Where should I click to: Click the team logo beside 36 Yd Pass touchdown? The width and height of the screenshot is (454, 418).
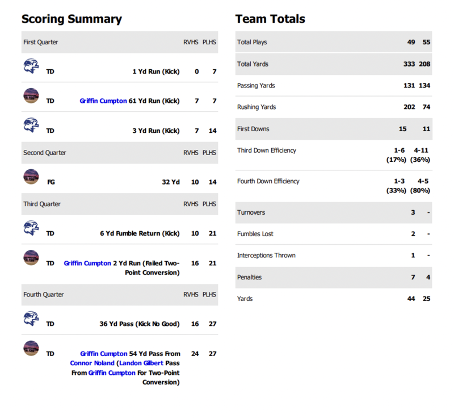(x=31, y=318)
